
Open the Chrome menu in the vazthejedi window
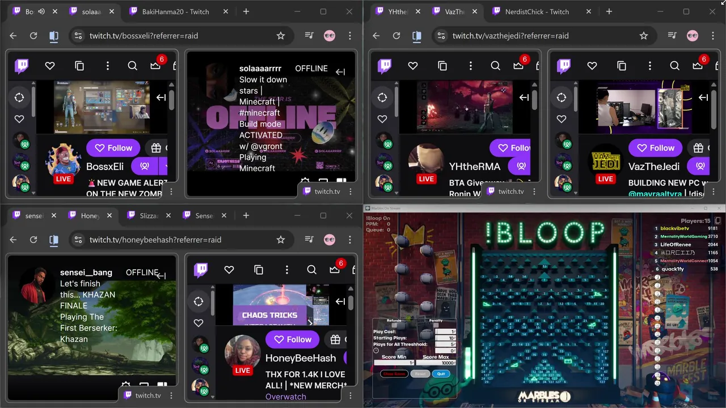714,36
